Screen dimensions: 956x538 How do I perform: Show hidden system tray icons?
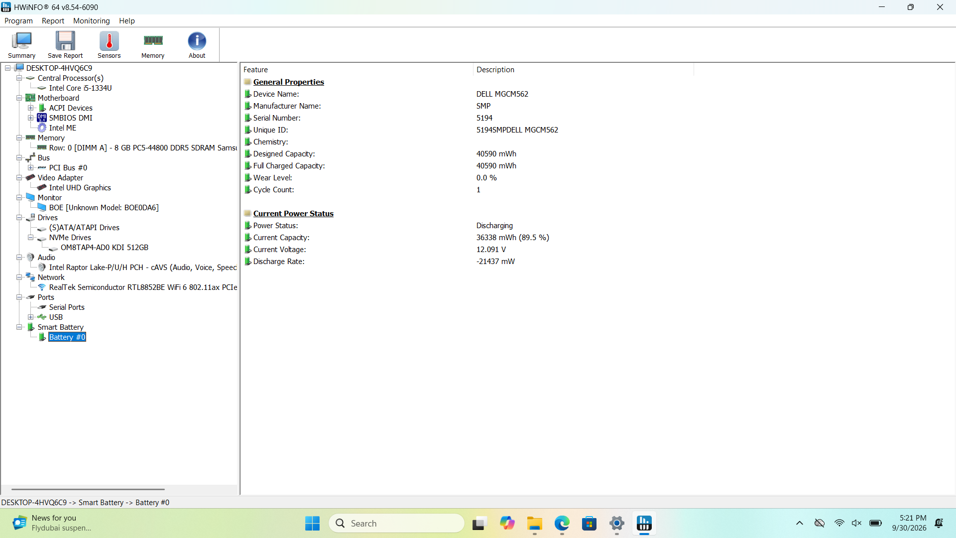pyautogui.click(x=800, y=523)
